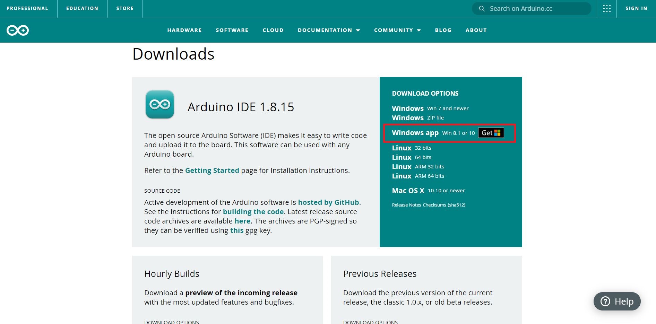
Task: Open 'this' gpg key link
Action: click(x=237, y=230)
